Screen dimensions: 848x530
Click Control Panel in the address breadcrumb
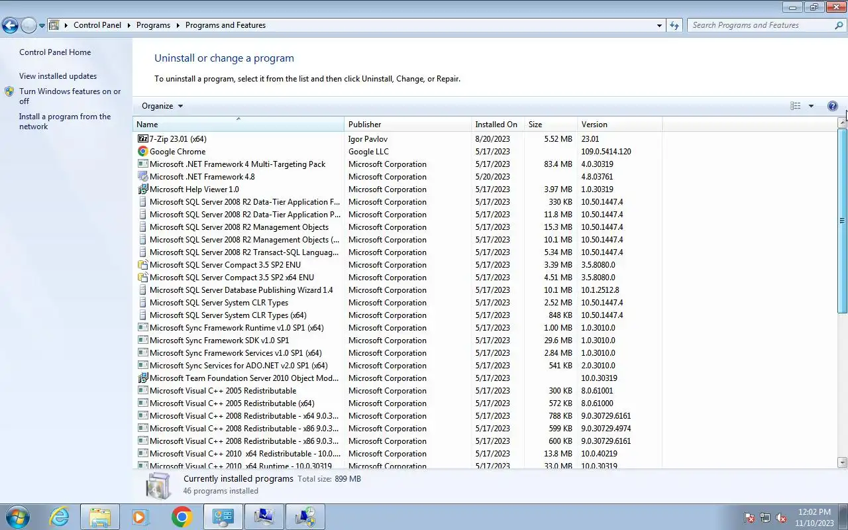pyautogui.click(x=97, y=25)
